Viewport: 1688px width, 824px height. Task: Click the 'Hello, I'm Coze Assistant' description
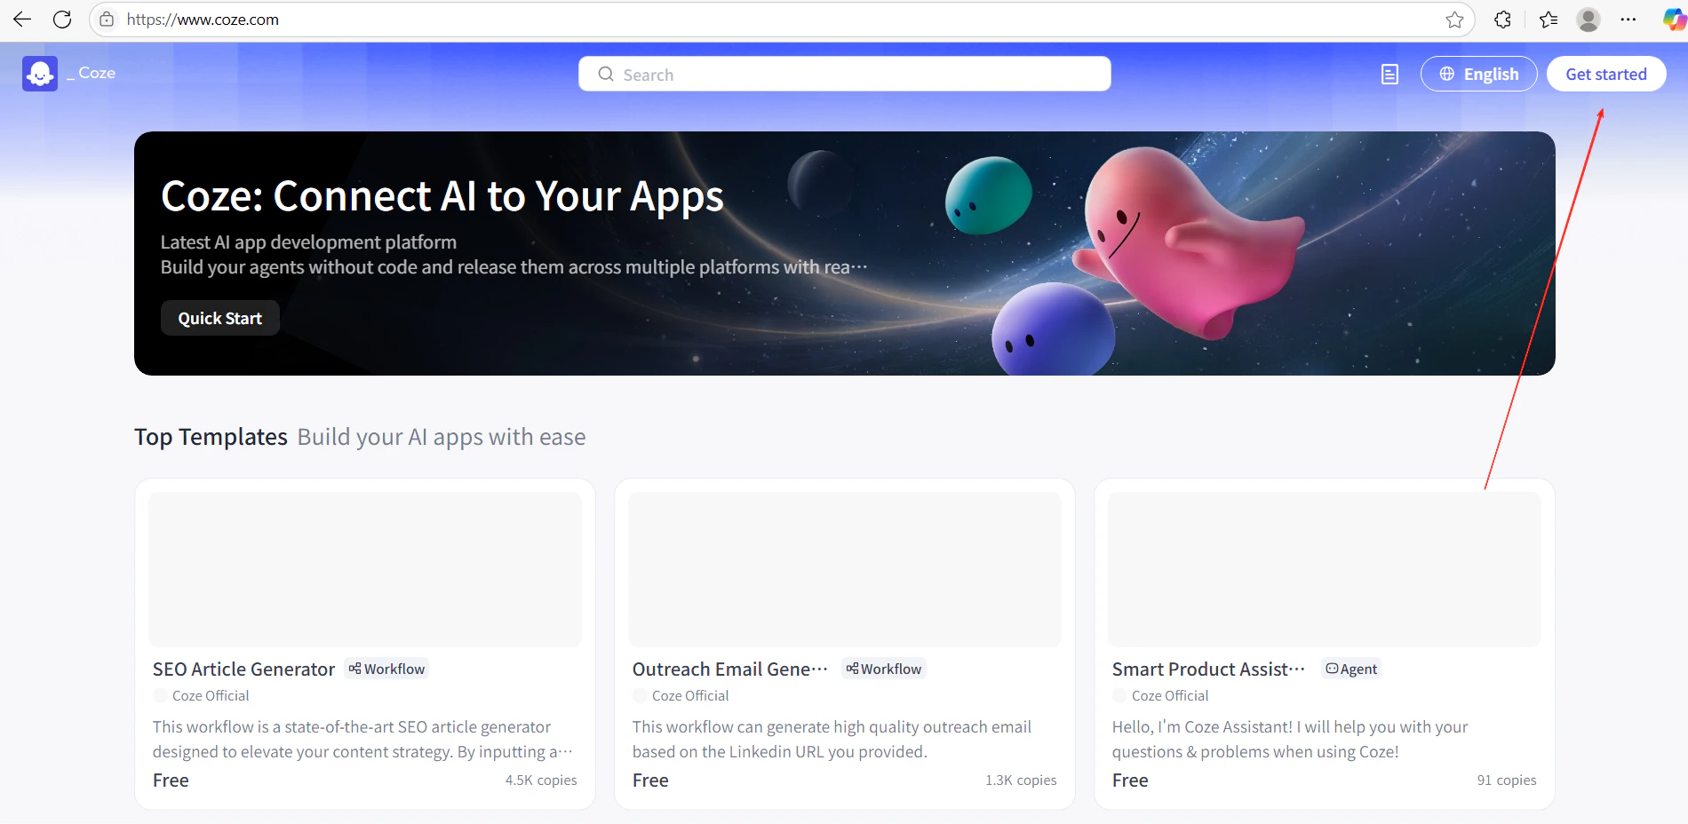click(1290, 740)
